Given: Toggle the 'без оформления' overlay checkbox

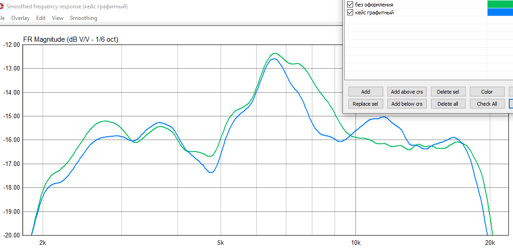Looking at the screenshot, I should click(350, 5).
